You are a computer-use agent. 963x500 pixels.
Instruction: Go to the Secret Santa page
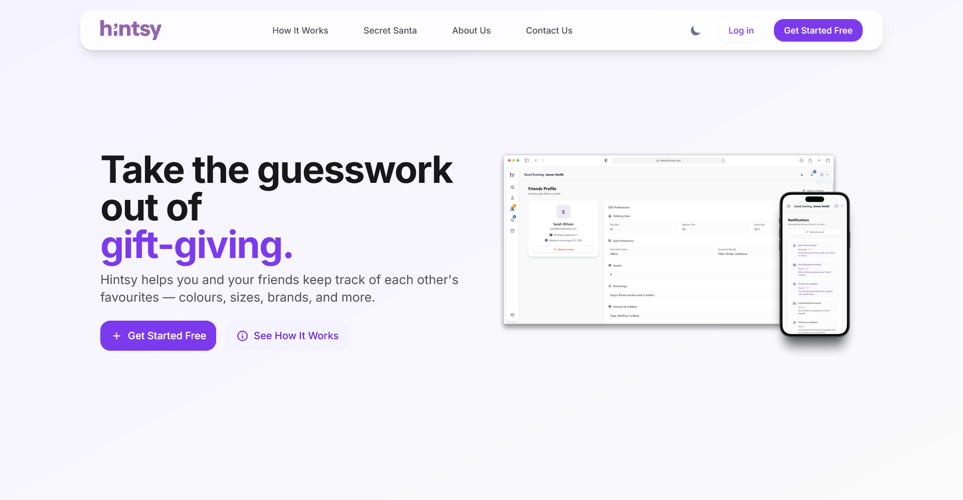(x=390, y=31)
